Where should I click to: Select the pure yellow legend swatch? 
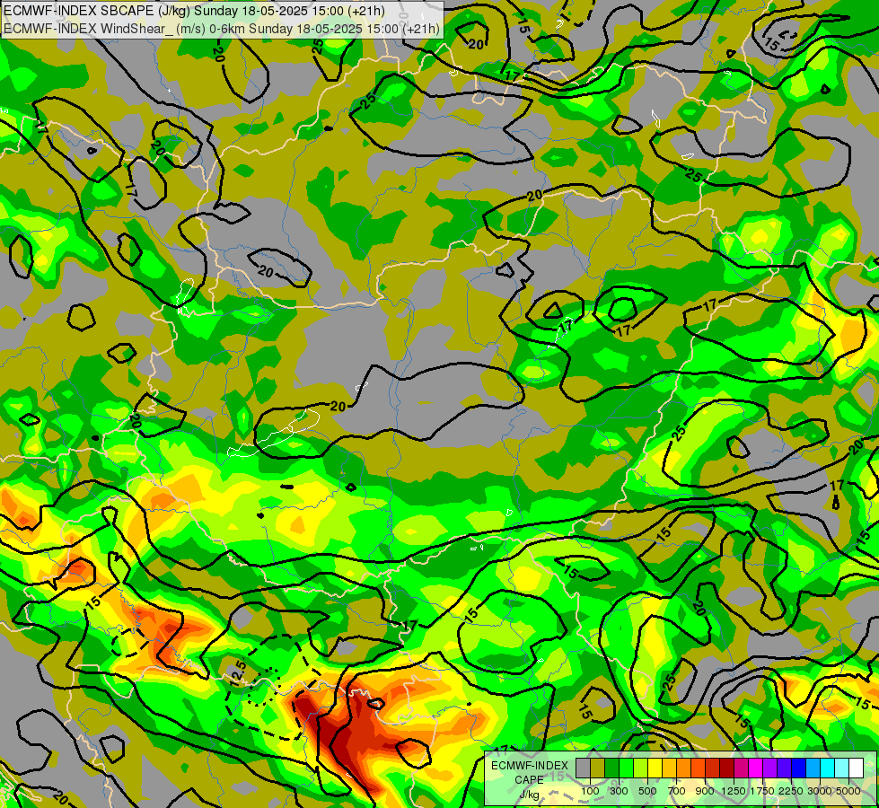click(655, 768)
